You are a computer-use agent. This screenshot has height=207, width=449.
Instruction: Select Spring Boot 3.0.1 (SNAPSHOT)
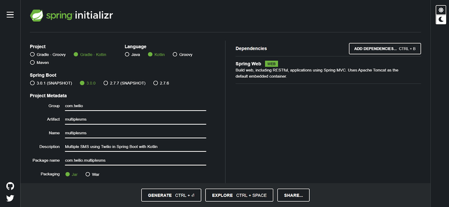point(51,83)
